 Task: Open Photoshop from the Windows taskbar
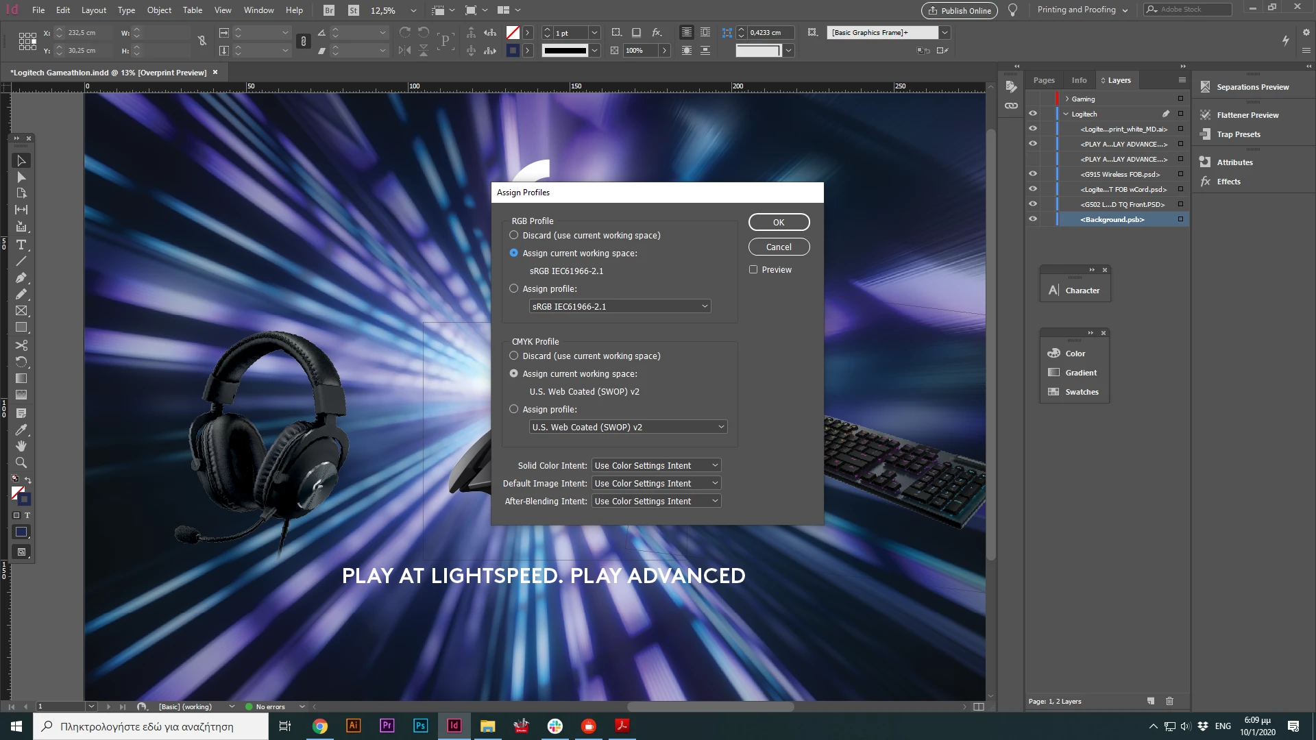pos(420,726)
